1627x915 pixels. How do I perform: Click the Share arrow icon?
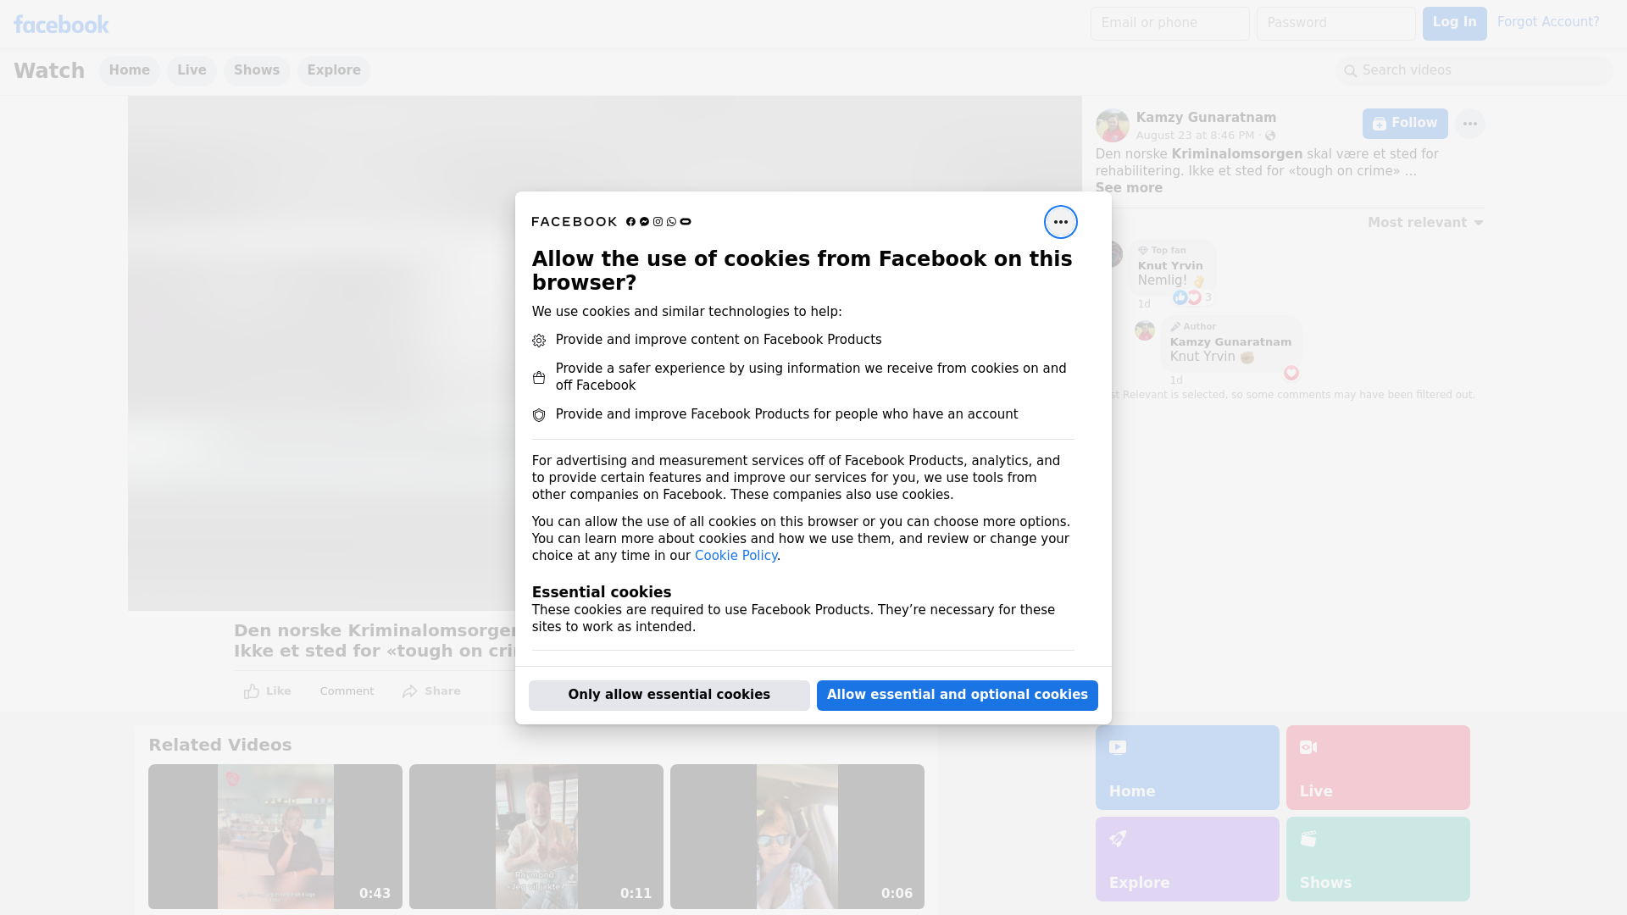(x=410, y=691)
